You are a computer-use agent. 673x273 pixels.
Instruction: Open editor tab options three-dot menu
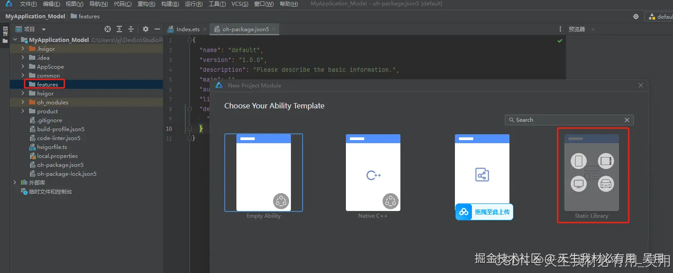(x=560, y=29)
